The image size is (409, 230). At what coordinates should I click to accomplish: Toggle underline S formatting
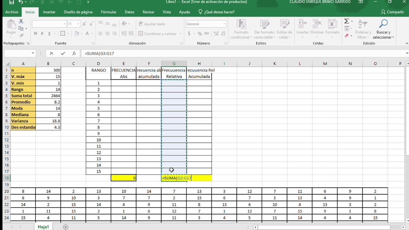pos(49,34)
